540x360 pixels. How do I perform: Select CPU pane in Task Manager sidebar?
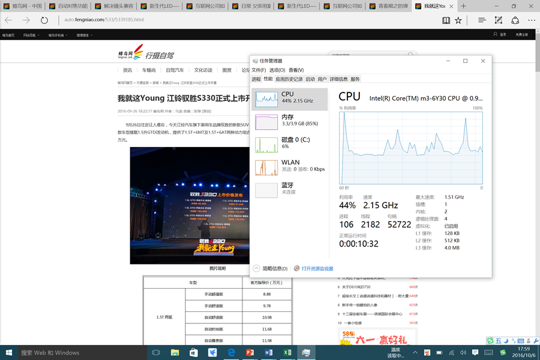290,96
